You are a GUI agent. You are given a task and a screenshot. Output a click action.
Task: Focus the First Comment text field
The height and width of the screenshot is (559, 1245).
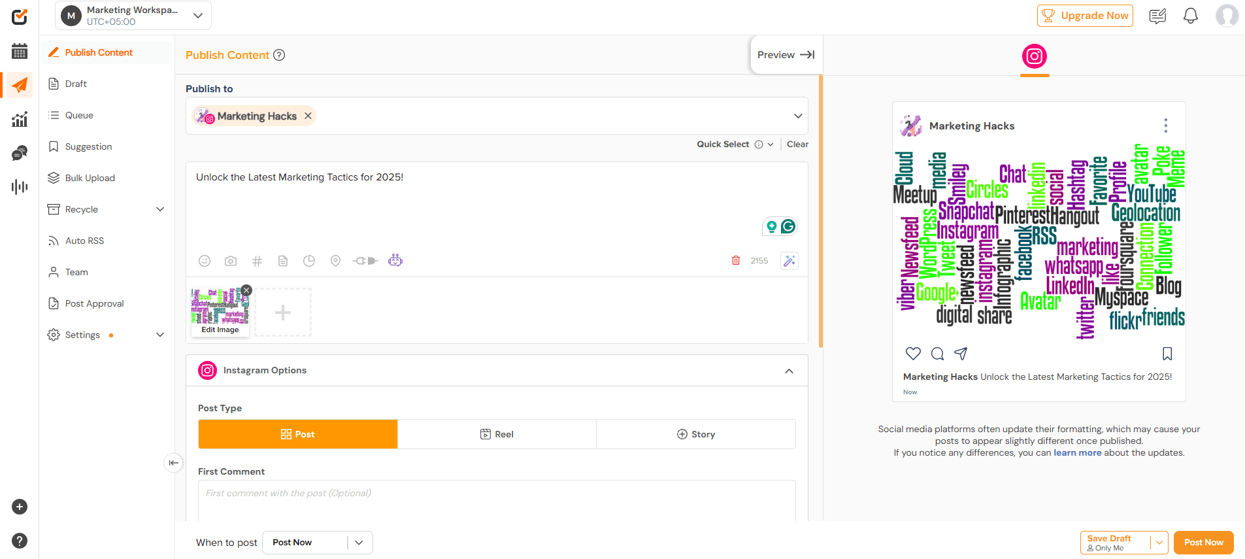[497, 500]
